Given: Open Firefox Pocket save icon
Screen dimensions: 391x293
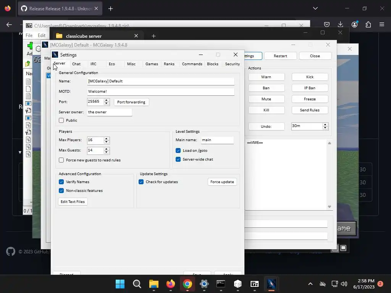Looking at the screenshot, I should (327, 24).
